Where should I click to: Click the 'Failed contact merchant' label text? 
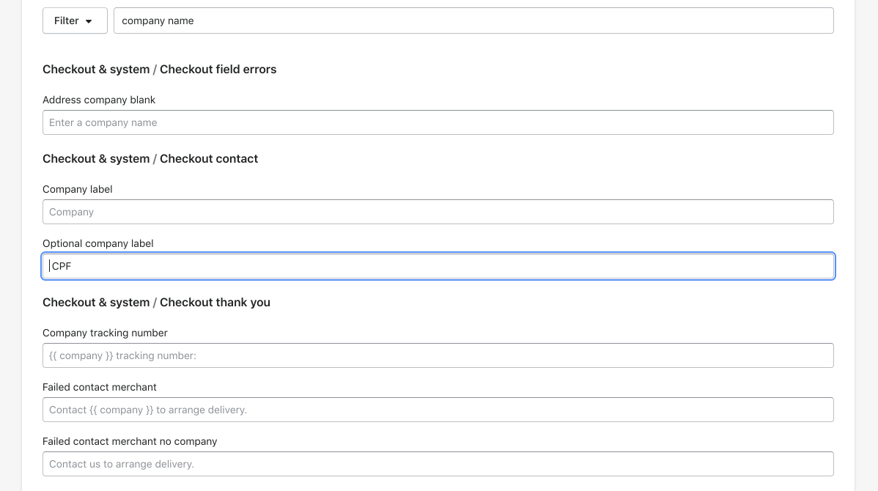[100, 387]
